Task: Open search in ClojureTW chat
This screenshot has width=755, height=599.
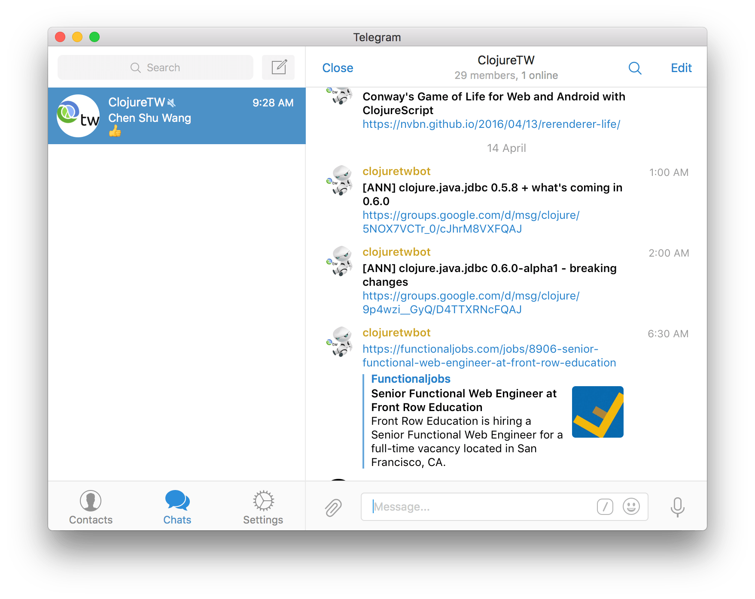Action: coord(635,68)
